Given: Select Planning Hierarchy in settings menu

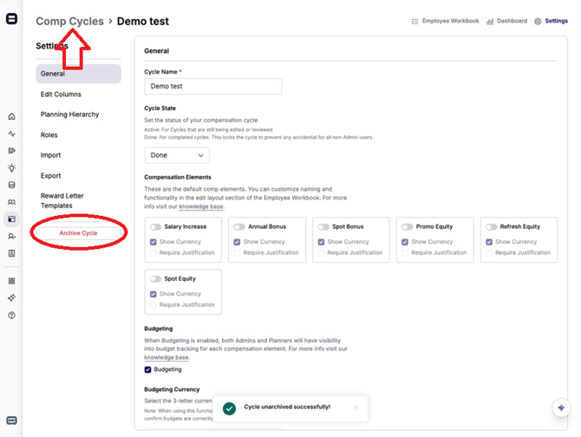Looking at the screenshot, I should (69, 114).
